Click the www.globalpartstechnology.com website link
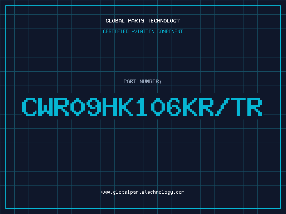Screen dimensions: 286x214 [x=143, y=192]
